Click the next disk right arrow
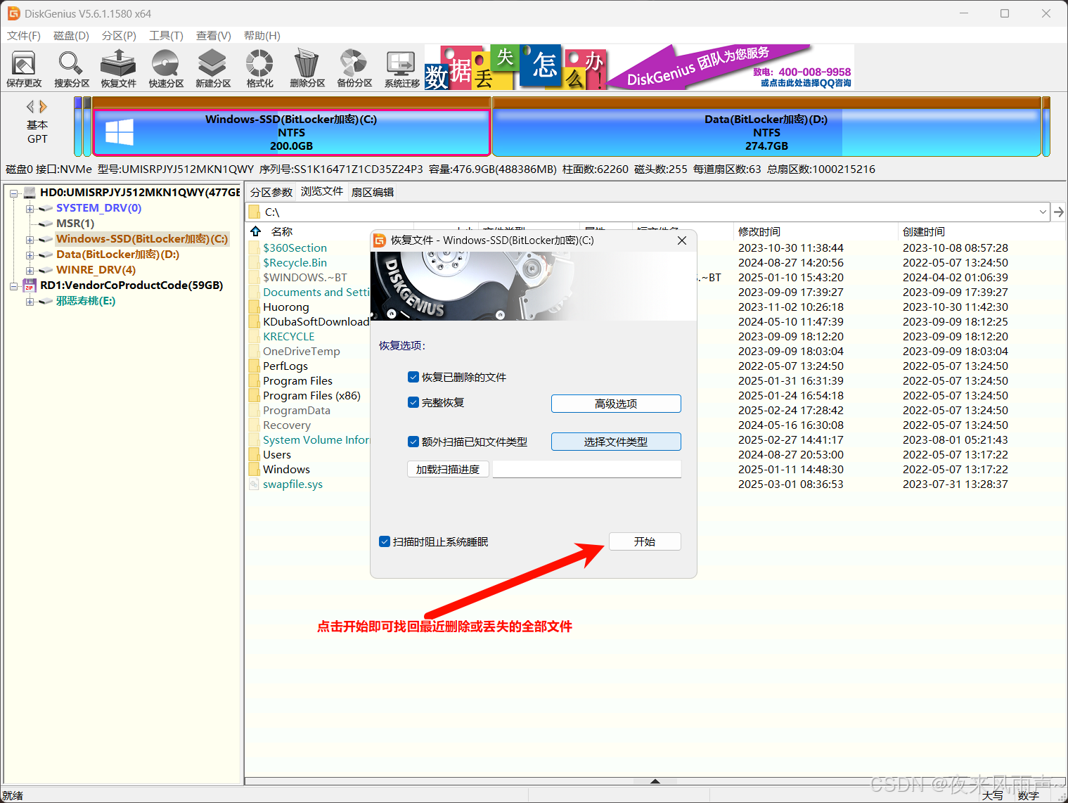 pyautogui.click(x=44, y=106)
